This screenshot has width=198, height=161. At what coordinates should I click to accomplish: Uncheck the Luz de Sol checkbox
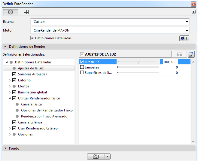coord(82,62)
